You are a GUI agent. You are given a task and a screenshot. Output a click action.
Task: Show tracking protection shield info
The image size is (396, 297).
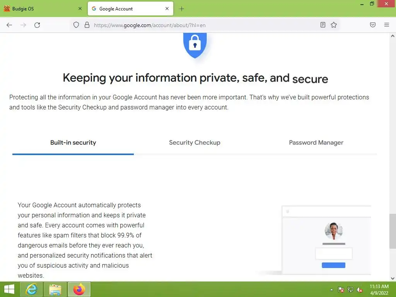click(x=76, y=25)
